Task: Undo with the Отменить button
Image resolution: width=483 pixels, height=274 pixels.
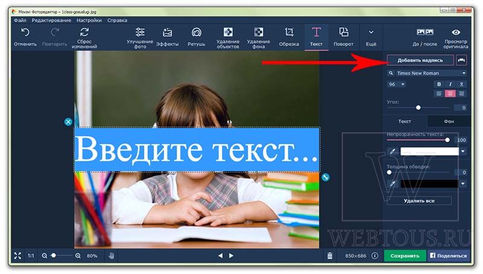Action: [x=25, y=37]
